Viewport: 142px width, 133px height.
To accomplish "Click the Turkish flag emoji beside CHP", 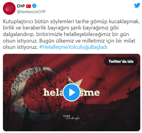I will click(x=28, y=6).
